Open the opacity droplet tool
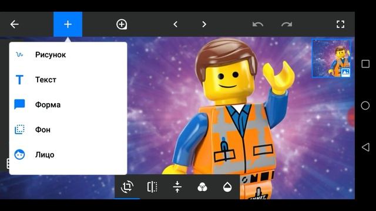376x211 pixels. pos(227,187)
